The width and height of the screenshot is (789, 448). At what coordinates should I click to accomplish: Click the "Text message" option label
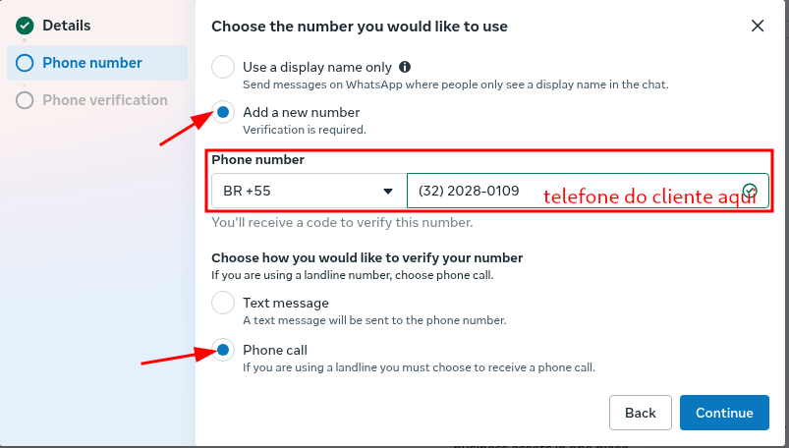pos(286,304)
